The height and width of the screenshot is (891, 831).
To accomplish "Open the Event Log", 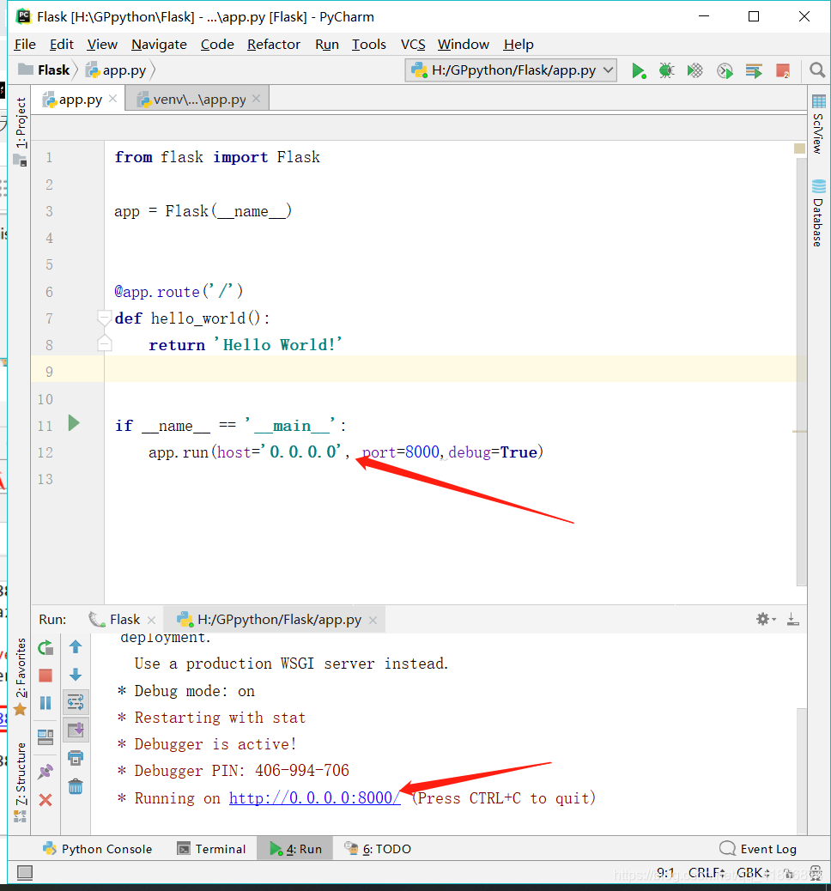I will pos(758,849).
